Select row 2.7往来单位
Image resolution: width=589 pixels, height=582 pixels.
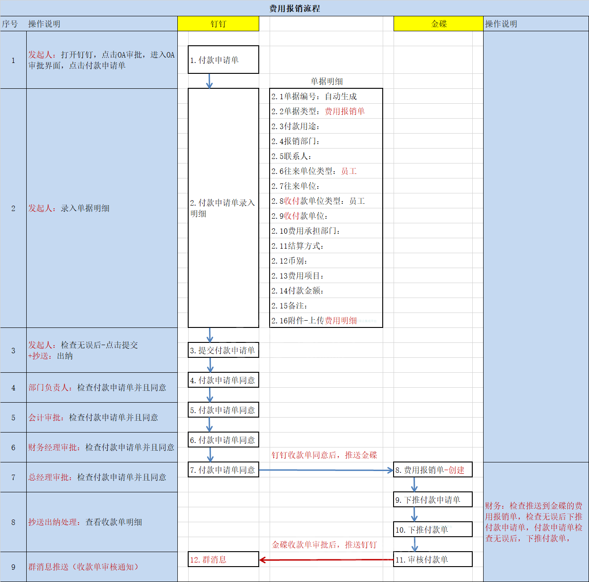click(x=326, y=186)
